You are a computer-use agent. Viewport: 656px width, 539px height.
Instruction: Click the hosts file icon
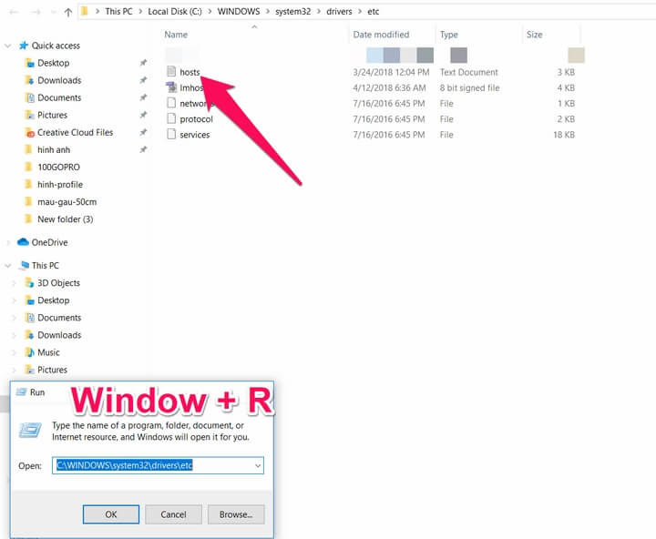(171, 72)
